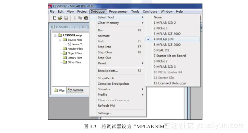Open the Project menu
Image resolution: width=248 pixels, height=133 pixels.
pos(82,11)
